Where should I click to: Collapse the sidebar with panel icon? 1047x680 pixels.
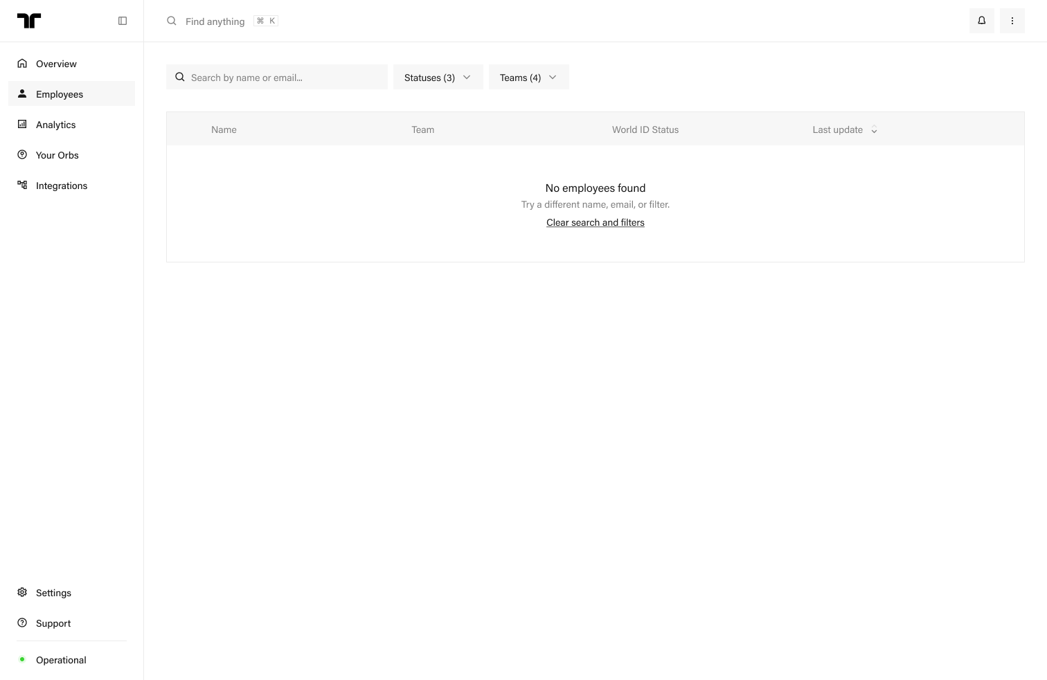click(x=123, y=21)
